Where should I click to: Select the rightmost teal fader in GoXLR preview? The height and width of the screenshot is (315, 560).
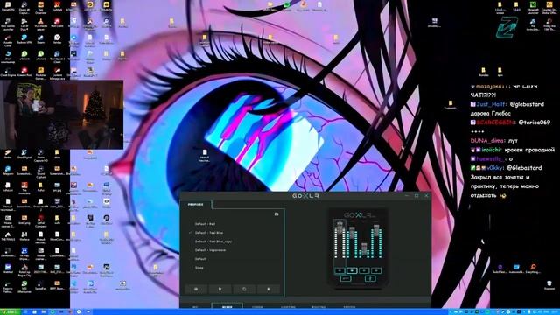(x=376, y=241)
